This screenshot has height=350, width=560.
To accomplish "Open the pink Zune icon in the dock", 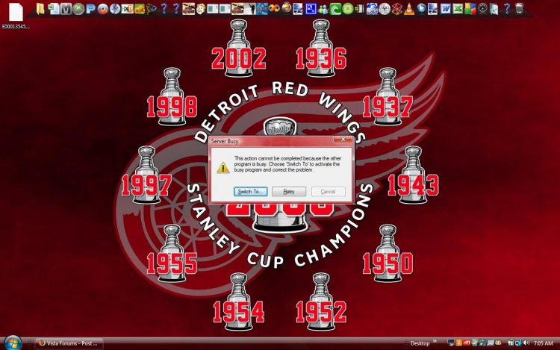I will pyautogui.click(x=397, y=9).
